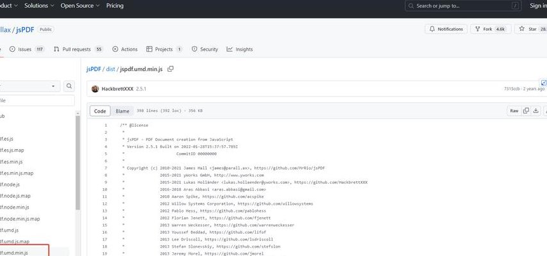The image size is (547, 256).
Task: Click the Pull requests count 55
Action: [x=99, y=49]
